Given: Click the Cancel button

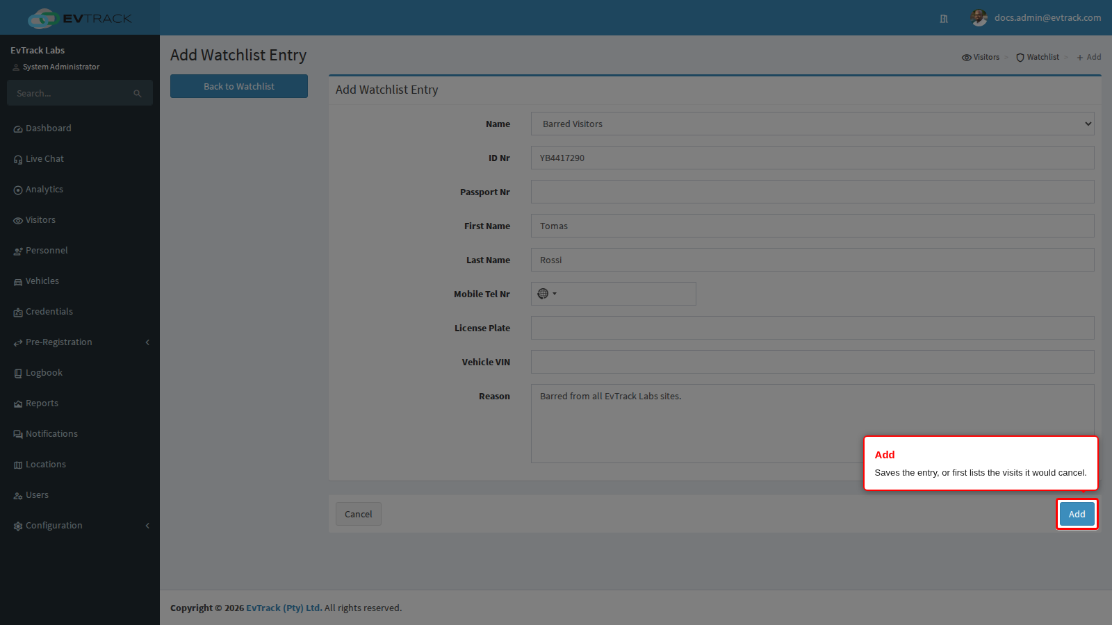Looking at the screenshot, I should click(359, 514).
